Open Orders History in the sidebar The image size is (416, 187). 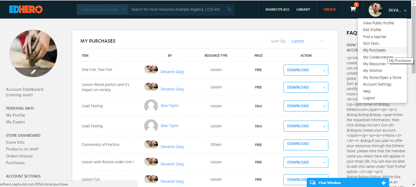(x=20, y=156)
